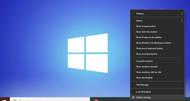Image resolution: width=190 pixels, height=101 pixels.
Task: Select Show Cortana button
Action: (x=157, y=26)
